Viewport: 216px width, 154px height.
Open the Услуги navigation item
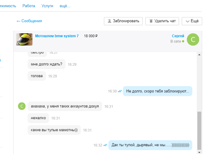[x=47, y=6]
